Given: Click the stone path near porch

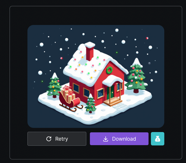Looking at the screenshot, I should pyautogui.click(x=120, y=106).
